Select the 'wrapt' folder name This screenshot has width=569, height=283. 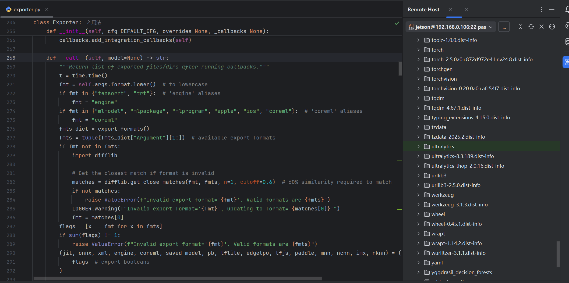pyautogui.click(x=438, y=234)
